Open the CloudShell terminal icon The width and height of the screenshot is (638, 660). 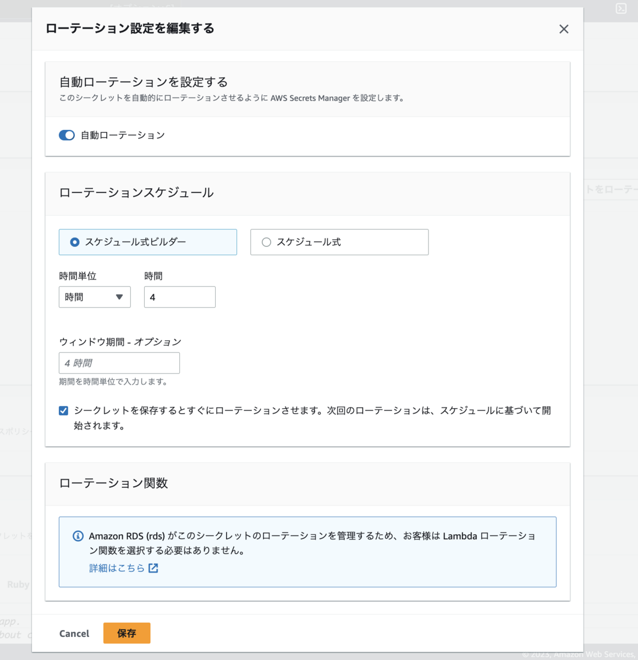click(x=621, y=8)
